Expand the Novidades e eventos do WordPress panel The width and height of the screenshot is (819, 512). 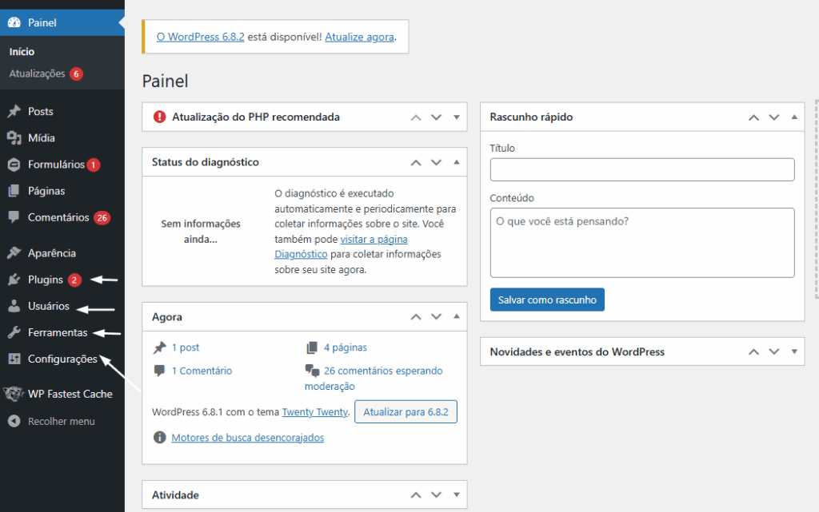coord(794,352)
